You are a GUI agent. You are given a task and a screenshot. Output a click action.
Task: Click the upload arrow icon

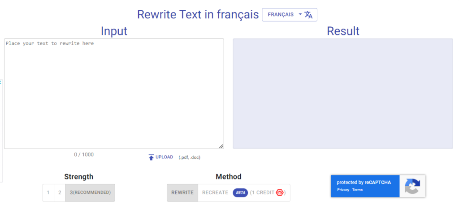pos(151,158)
